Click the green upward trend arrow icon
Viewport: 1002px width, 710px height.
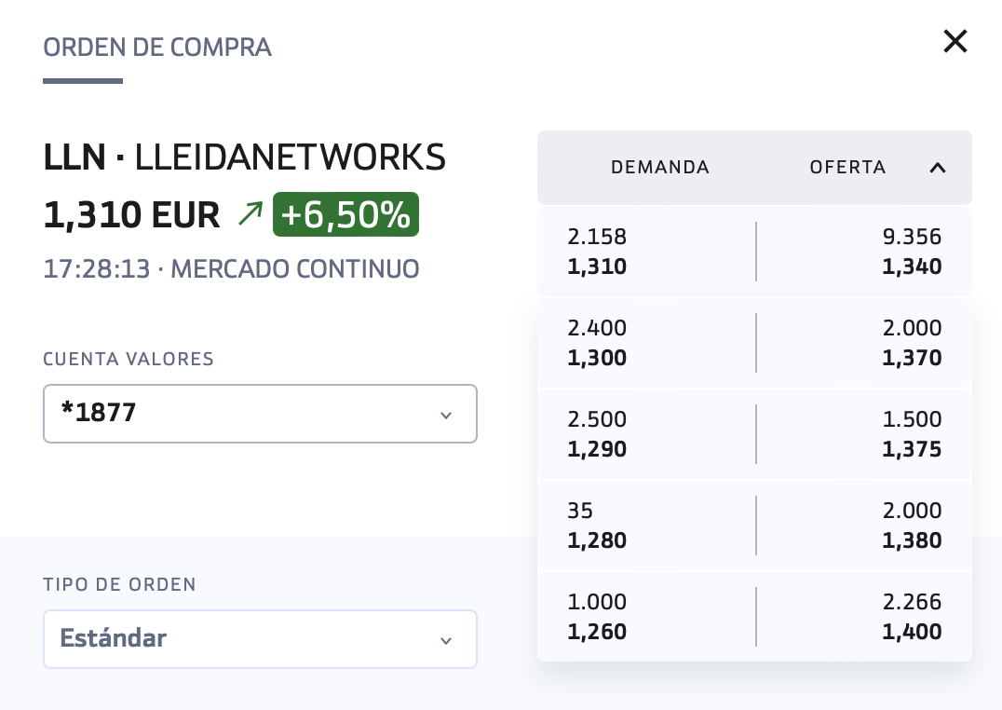coord(250,213)
